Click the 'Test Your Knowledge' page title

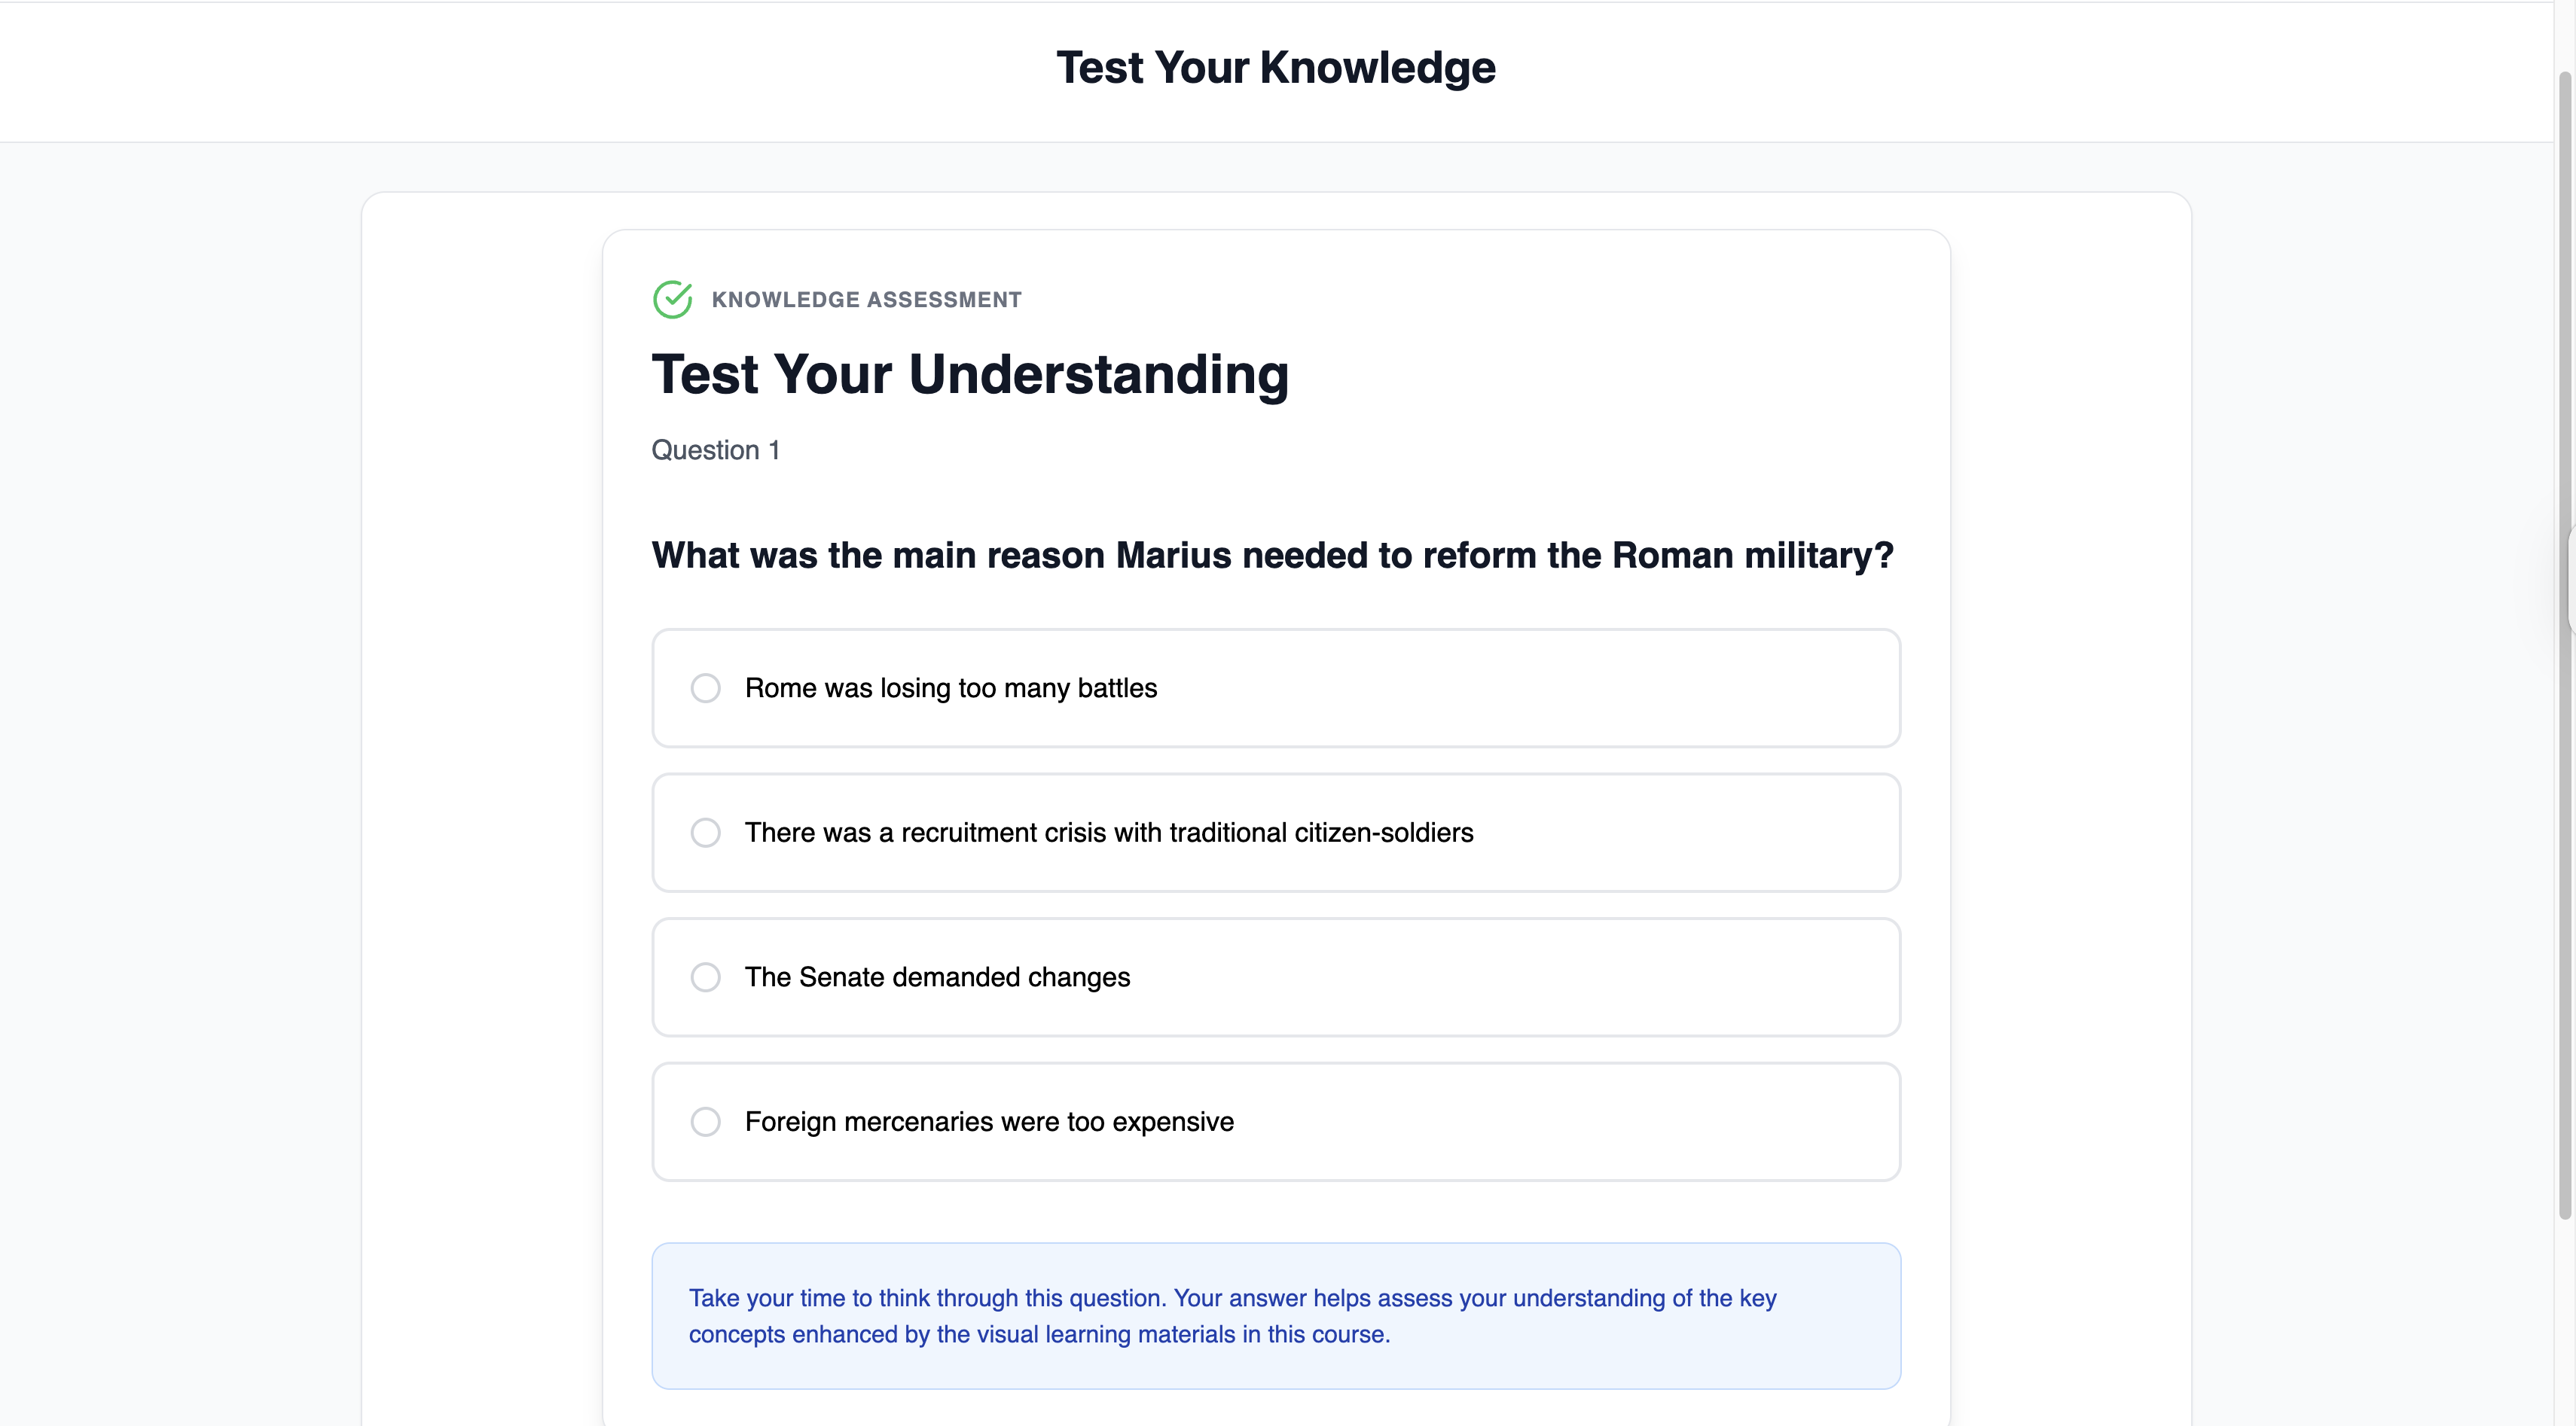point(1275,68)
